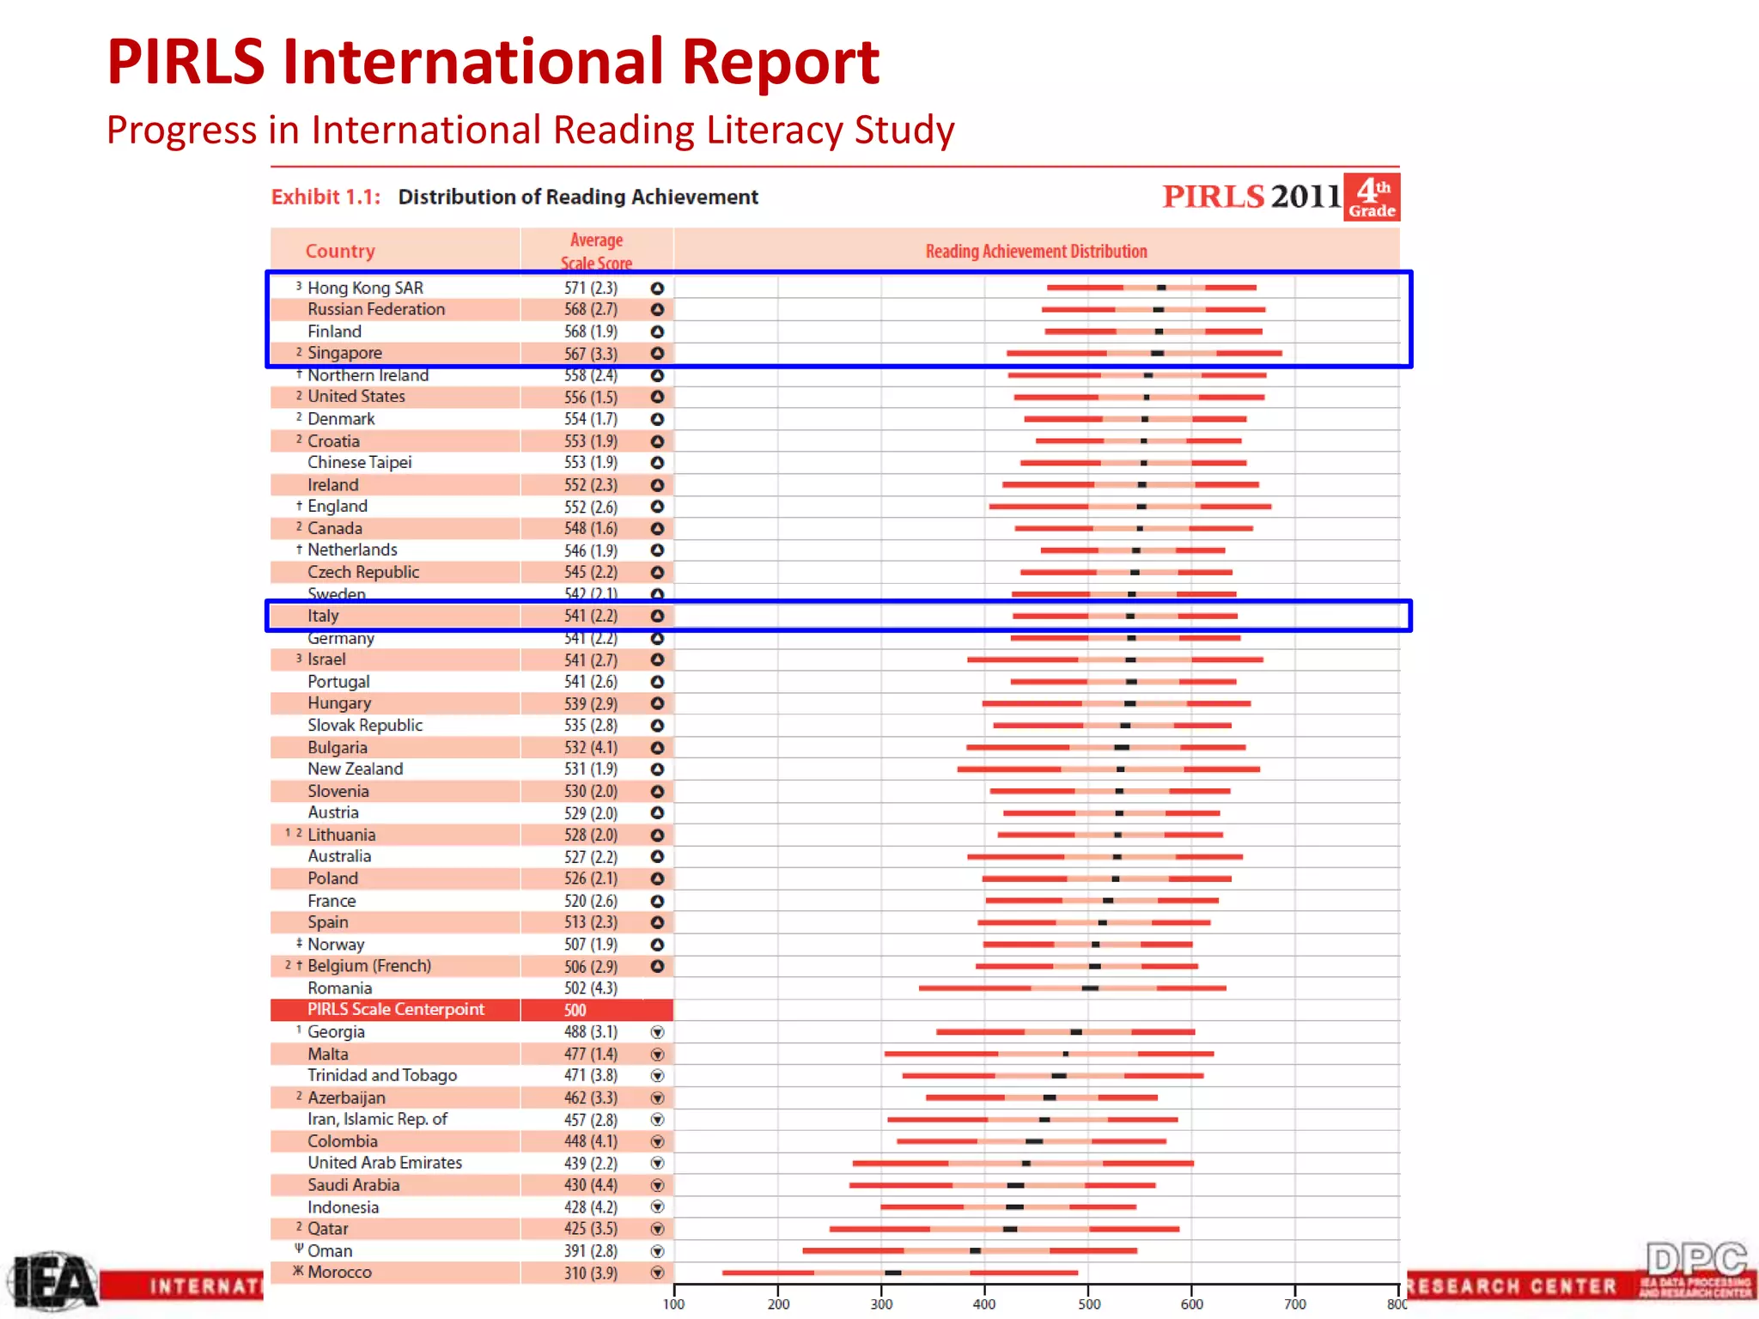The image size is (1759, 1319).
Task: Click the up-arrow icon in the Norway row
Action: pyautogui.click(x=657, y=945)
